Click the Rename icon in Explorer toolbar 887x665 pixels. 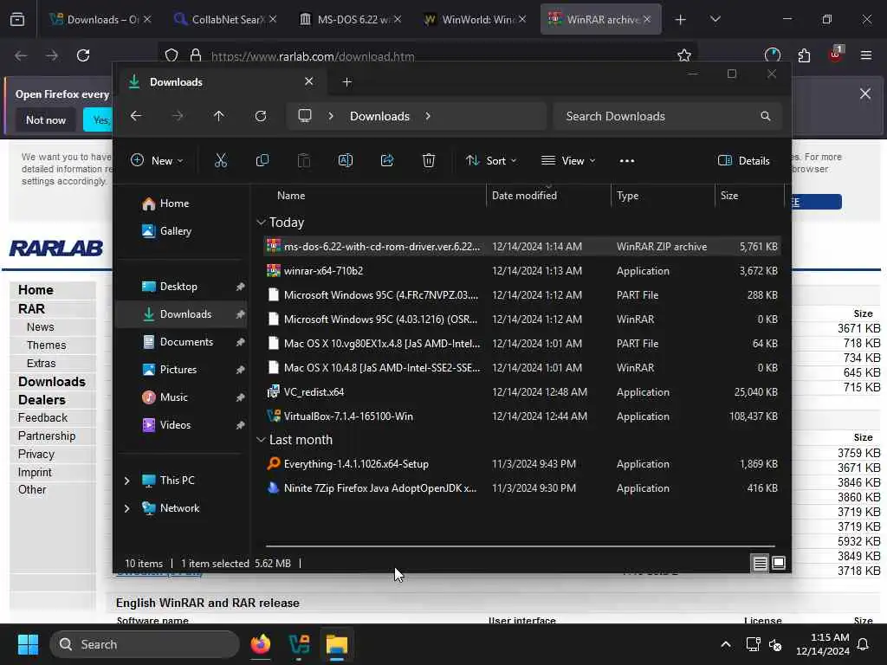tap(345, 160)
